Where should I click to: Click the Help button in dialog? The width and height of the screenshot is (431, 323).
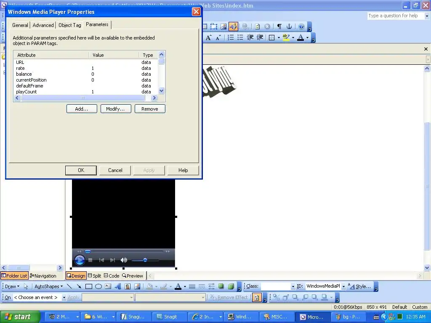click(183, 170)
